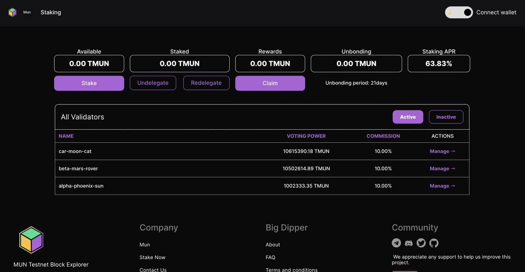Manage the alpha-phoenix-sun validator
This screenshot has width=525, height=272.
[x=442, y=186]
